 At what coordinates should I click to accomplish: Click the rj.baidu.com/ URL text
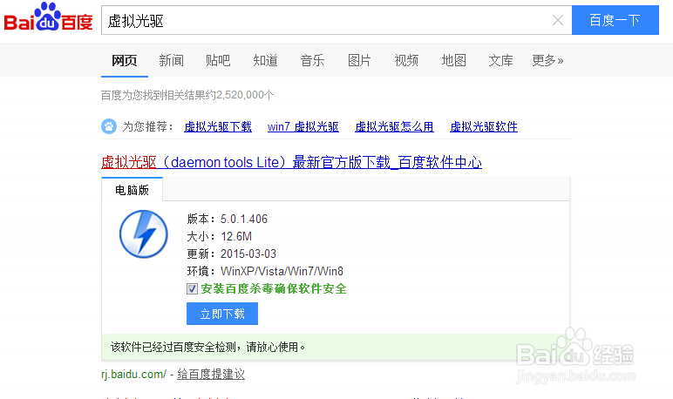pos(133,374)
